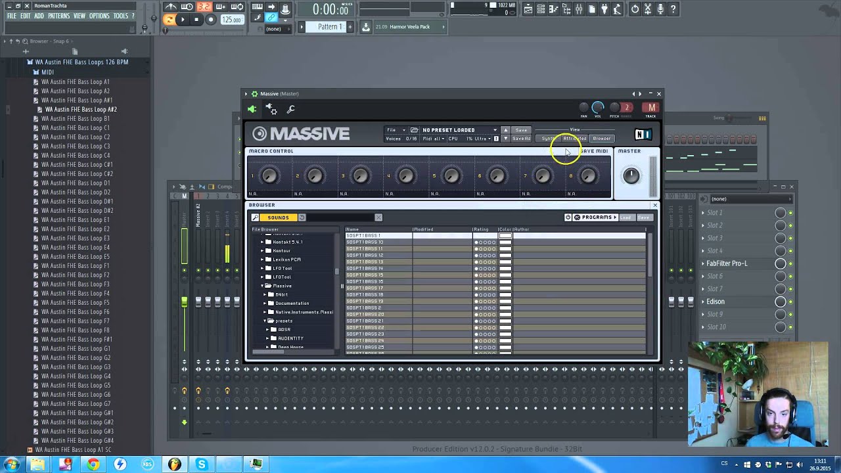This screenshot has height=473, width=841.
Task: Set first rating dot for SDSPT1 BASS 15
Action: (x=476, y=275)
